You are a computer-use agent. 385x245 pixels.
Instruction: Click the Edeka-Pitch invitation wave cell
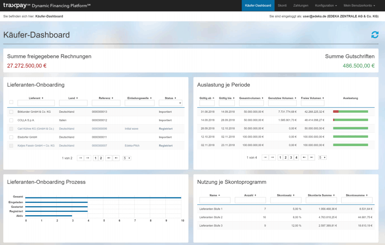click(132, 145)
